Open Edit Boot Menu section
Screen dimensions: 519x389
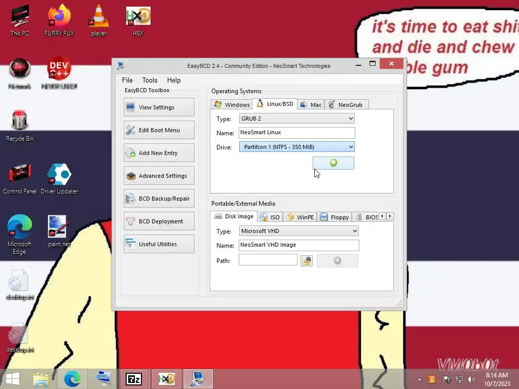(x=159, y=130)
